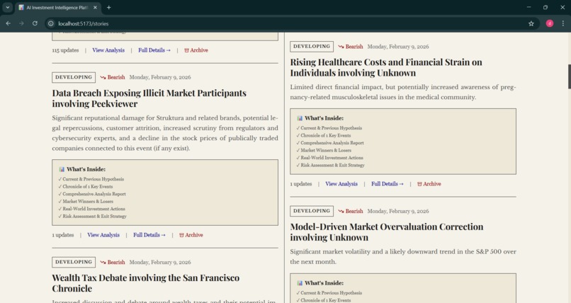
Task: Open the pink profile avatar
Action: [550, 23]
